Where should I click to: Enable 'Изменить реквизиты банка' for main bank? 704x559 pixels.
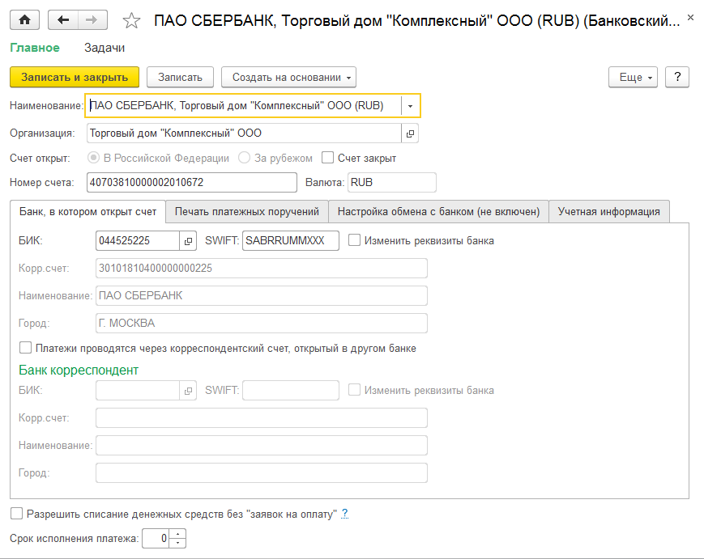354,240
